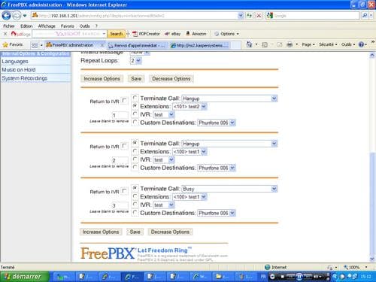The image size is (376, 282).
Task: Click the eBay toolbar shortcut
Action: (172, 34)
